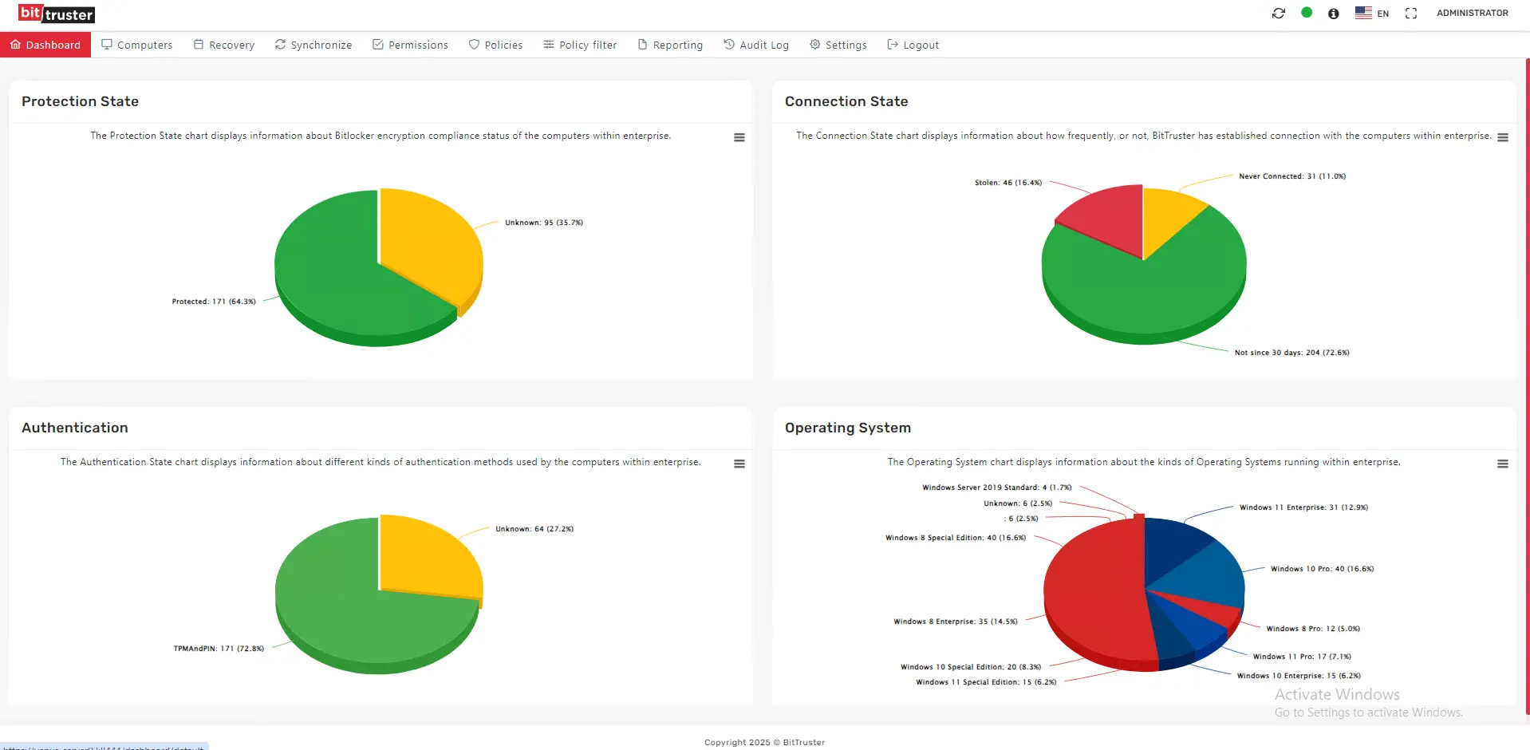Image resolution: width=1530 pixels, height=750 pixels.
Task: Open the Operating System chart menu
Action: [1503, 464]
